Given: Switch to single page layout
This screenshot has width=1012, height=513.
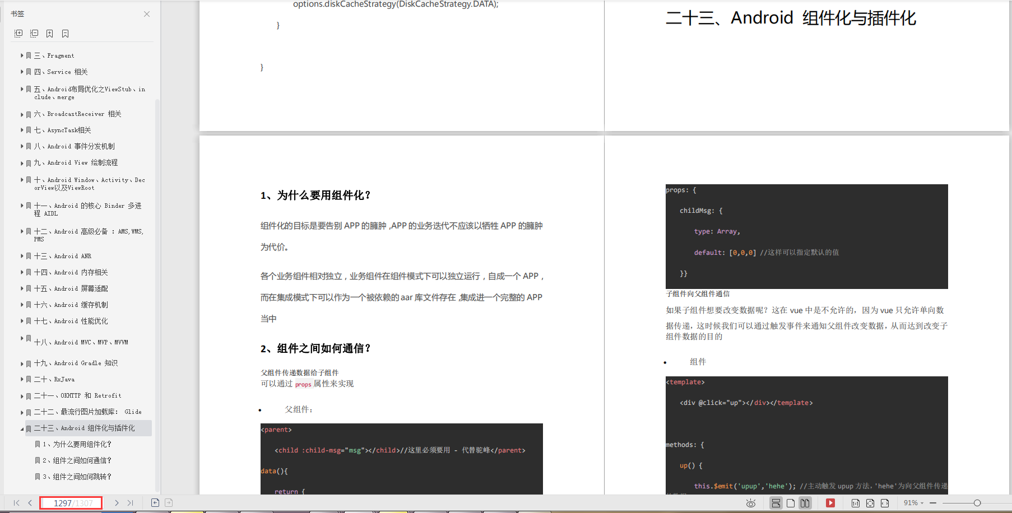Looking at the screenshot, I should (x=791, y=503).
